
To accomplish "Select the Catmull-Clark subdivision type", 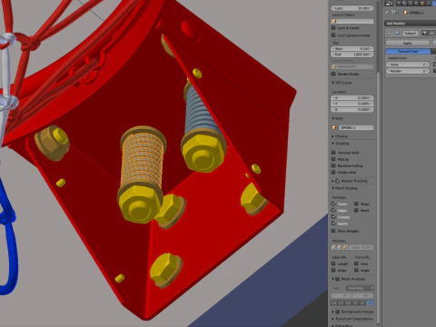I will [x=408, y=52].
